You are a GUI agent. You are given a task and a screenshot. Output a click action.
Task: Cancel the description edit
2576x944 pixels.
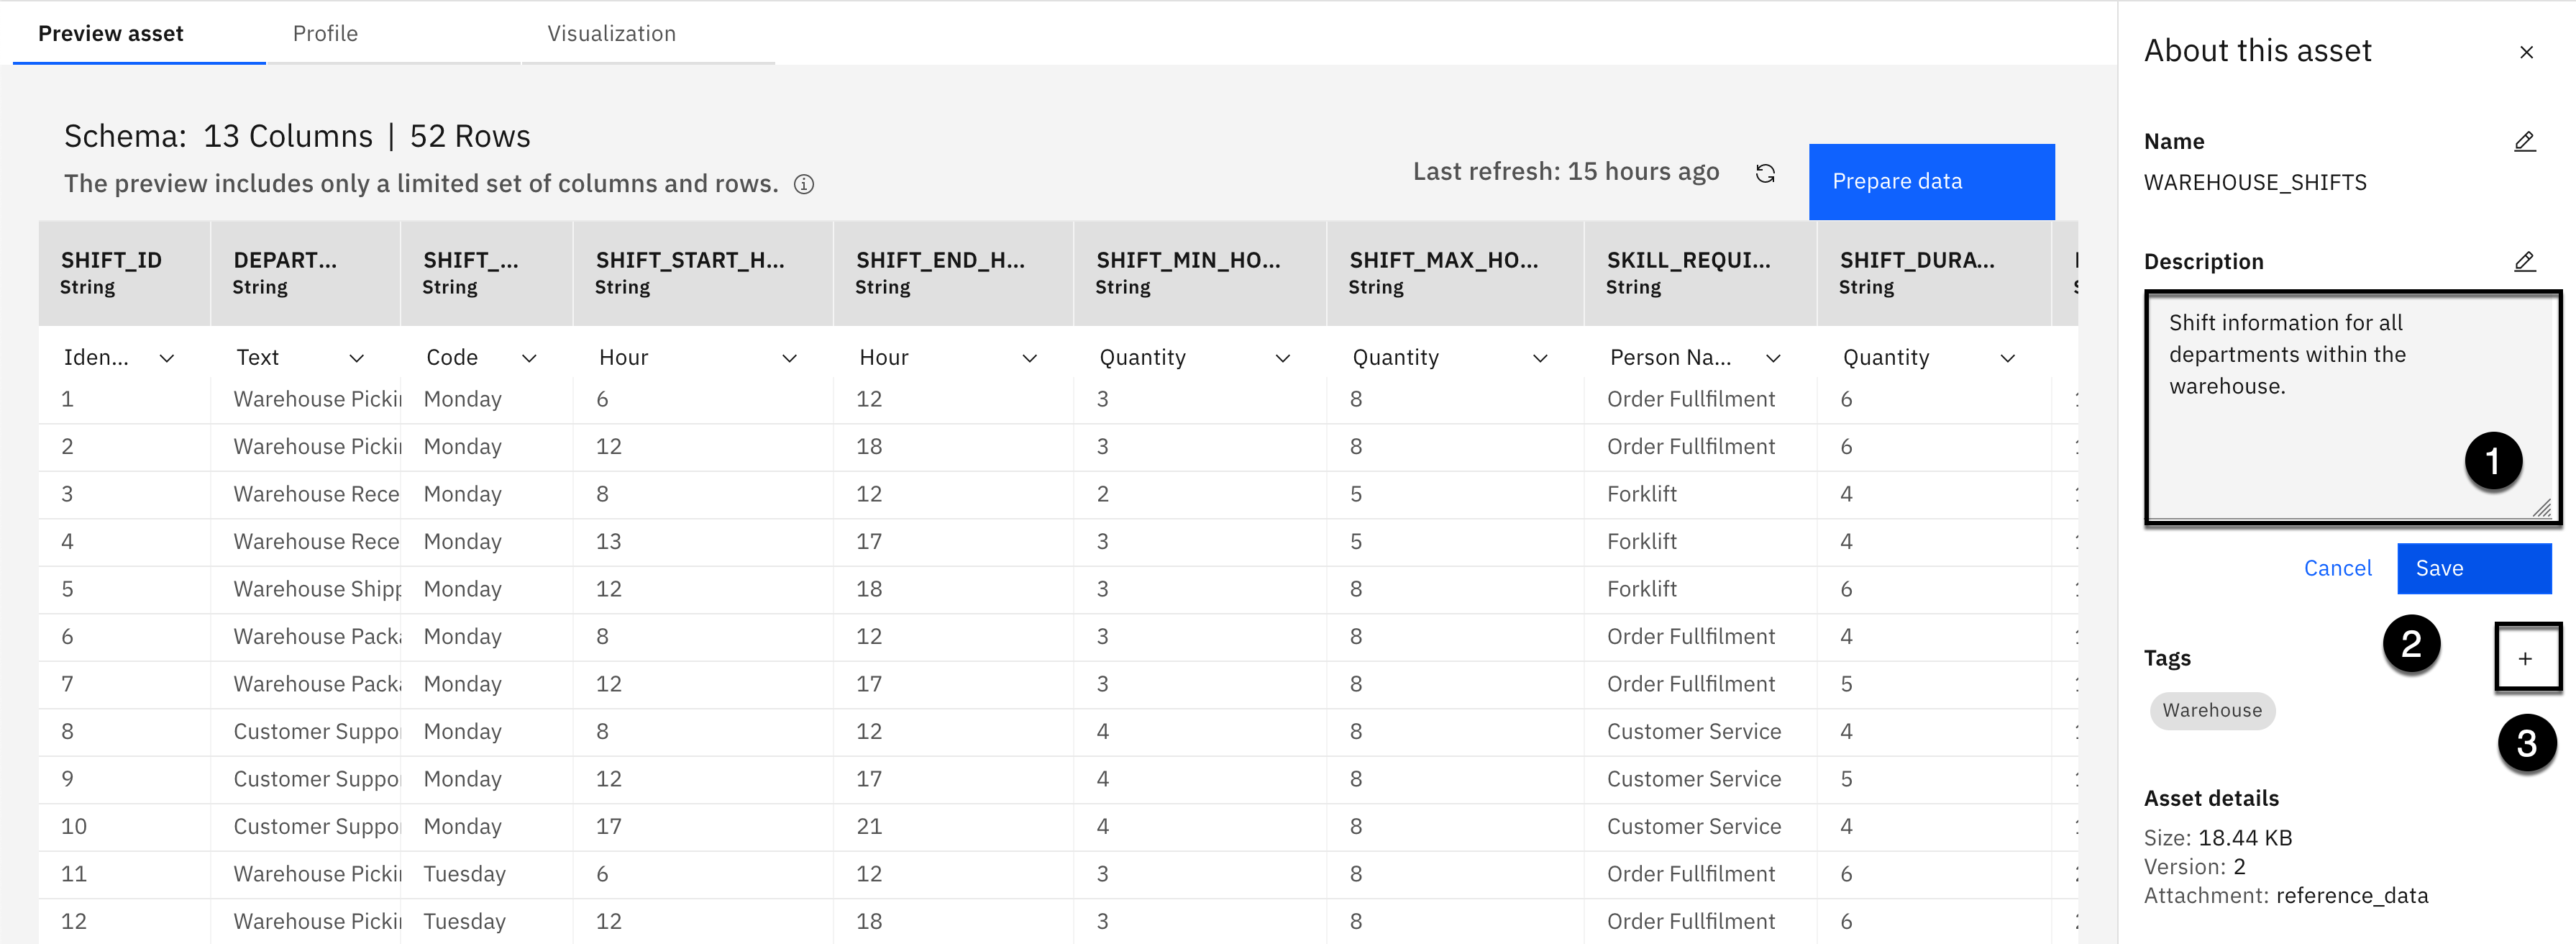pos(2337,568)
